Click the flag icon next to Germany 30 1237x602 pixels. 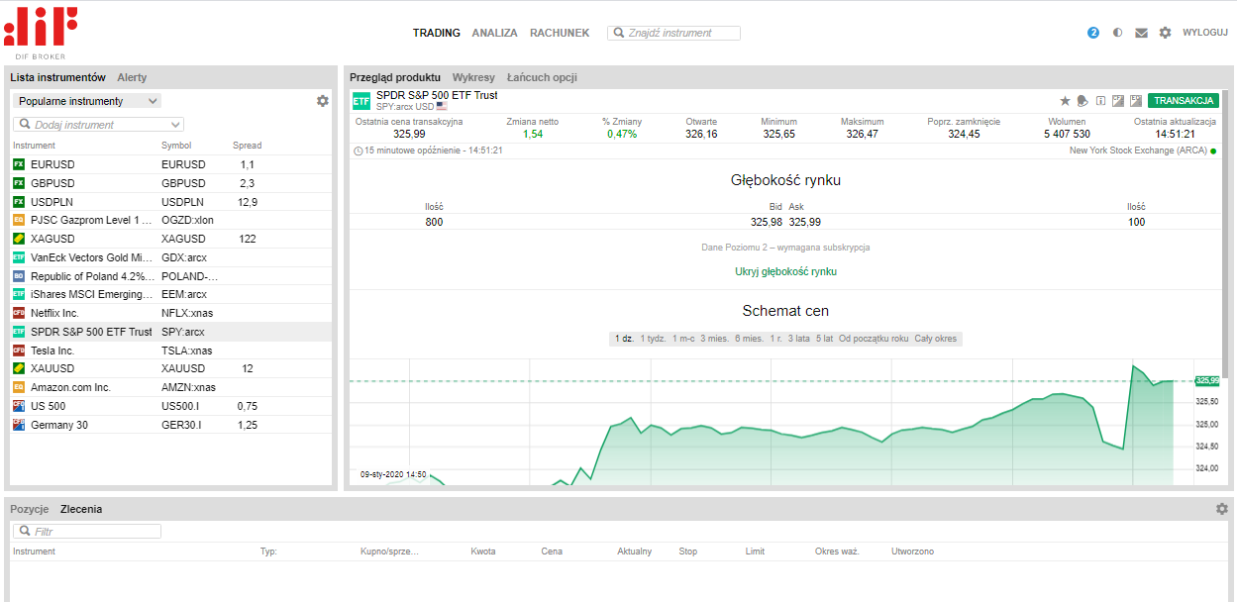point(19,425)
